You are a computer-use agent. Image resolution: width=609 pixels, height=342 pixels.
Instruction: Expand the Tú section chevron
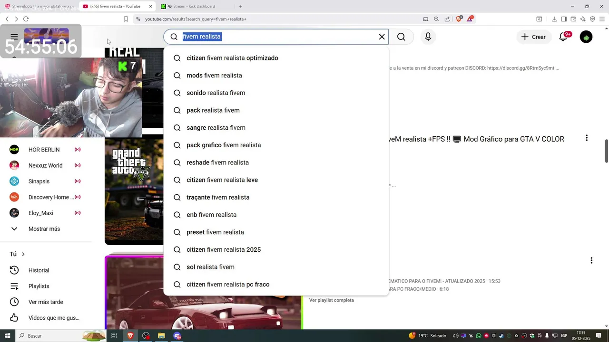pyautogui.click(x=23, y=254)
